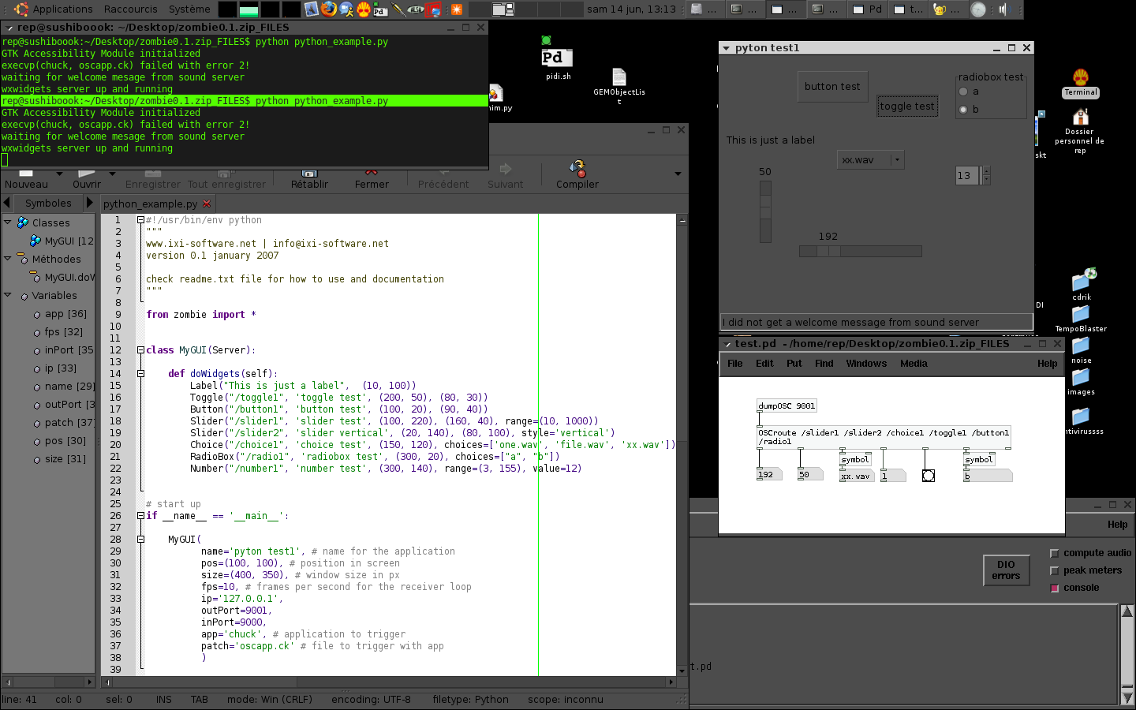Screen dimensions: 1136x710
Task: Click the MyGUI class icon in symbols tree
Action: (x=35, y=241)
